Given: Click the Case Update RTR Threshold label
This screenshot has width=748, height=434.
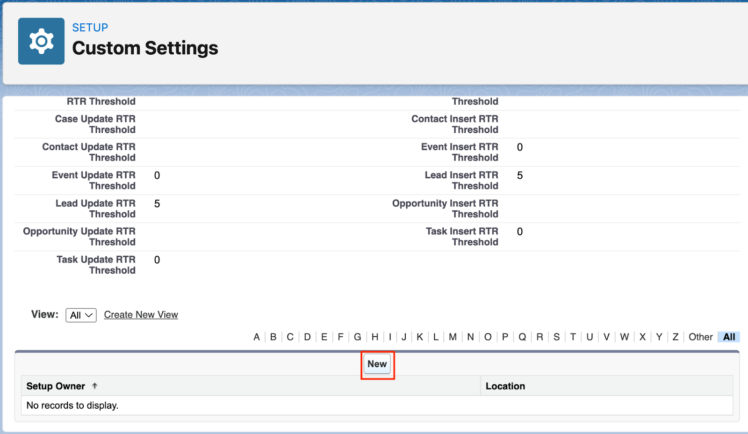Looking at the screenshot, I should pos(95,124).
